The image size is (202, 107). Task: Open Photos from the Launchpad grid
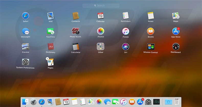[100, 31]
